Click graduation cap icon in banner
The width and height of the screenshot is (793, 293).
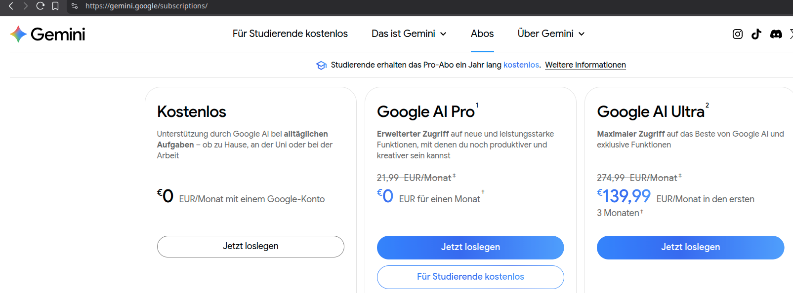tap(321, 65)
